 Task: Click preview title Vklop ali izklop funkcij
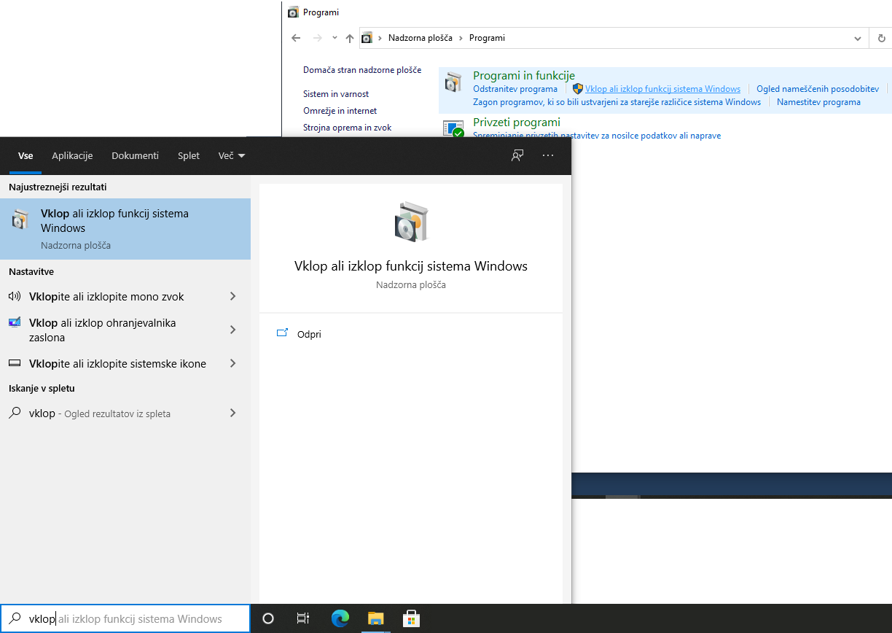[x=411, y=266]
